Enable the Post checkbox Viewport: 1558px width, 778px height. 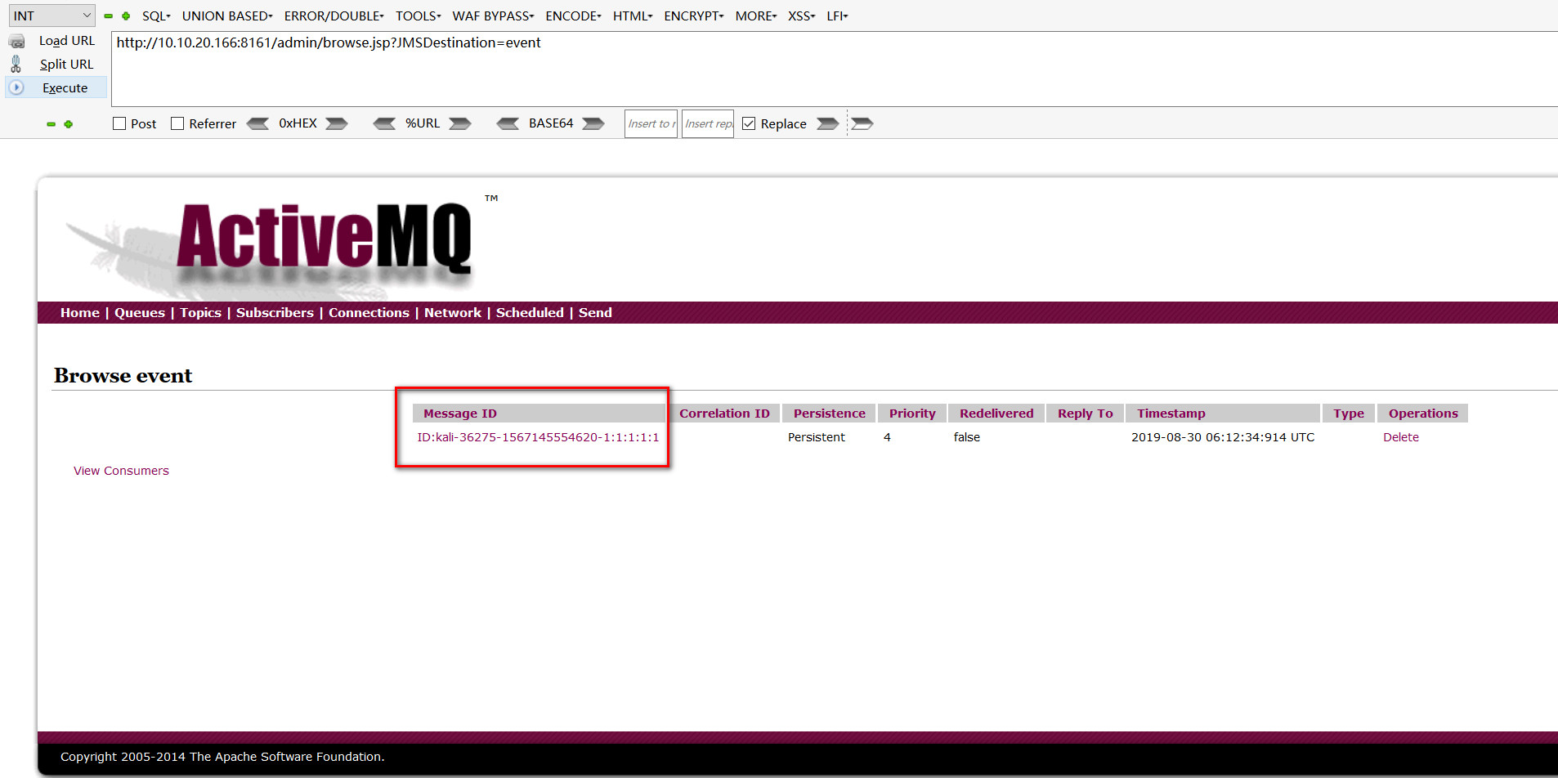coord(119,123)
